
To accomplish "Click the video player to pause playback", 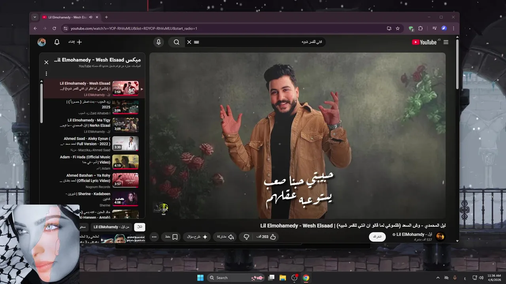I will 297,136.
